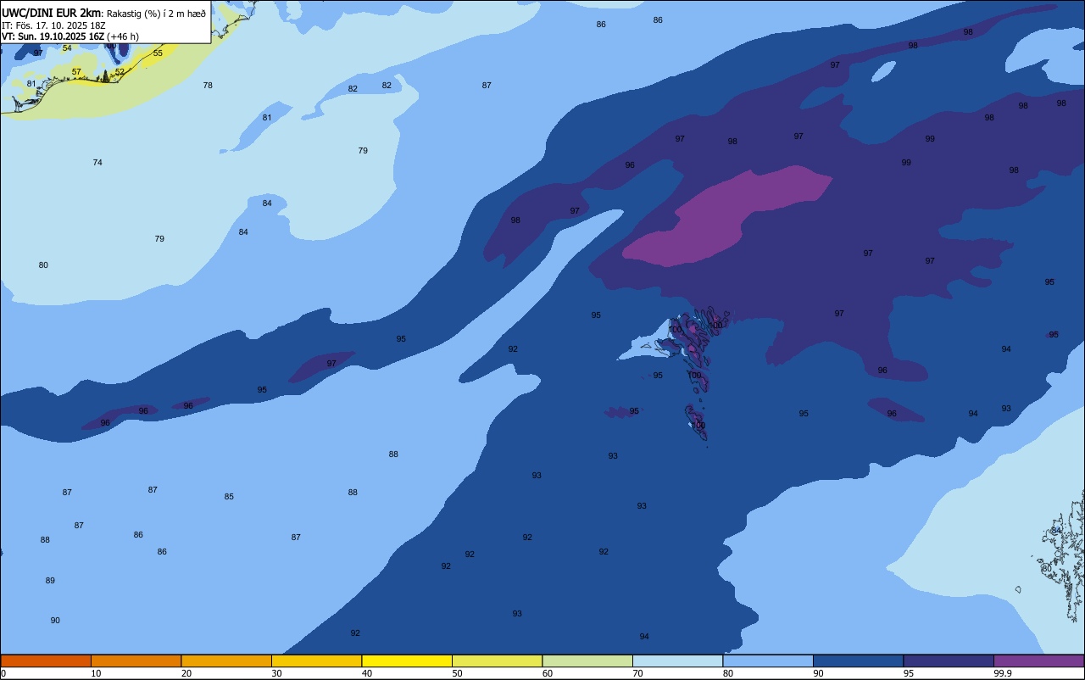The image size is (1085, 680).
Task: Click the humidity value 57 on the coast
Action: (x=76, y=71)
